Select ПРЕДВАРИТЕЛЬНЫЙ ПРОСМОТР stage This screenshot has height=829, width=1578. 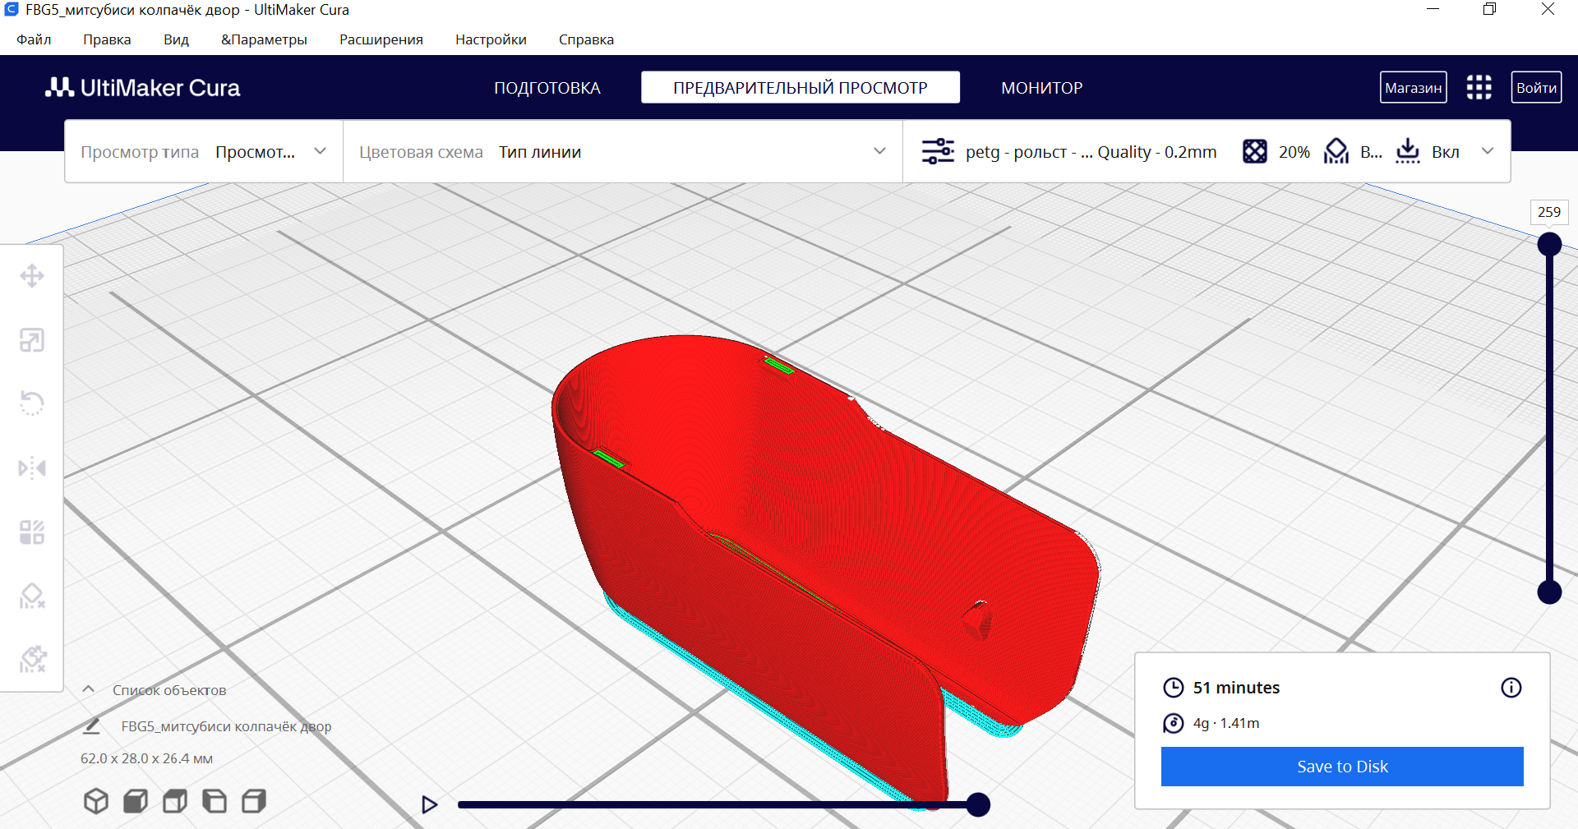click(801, 87)
